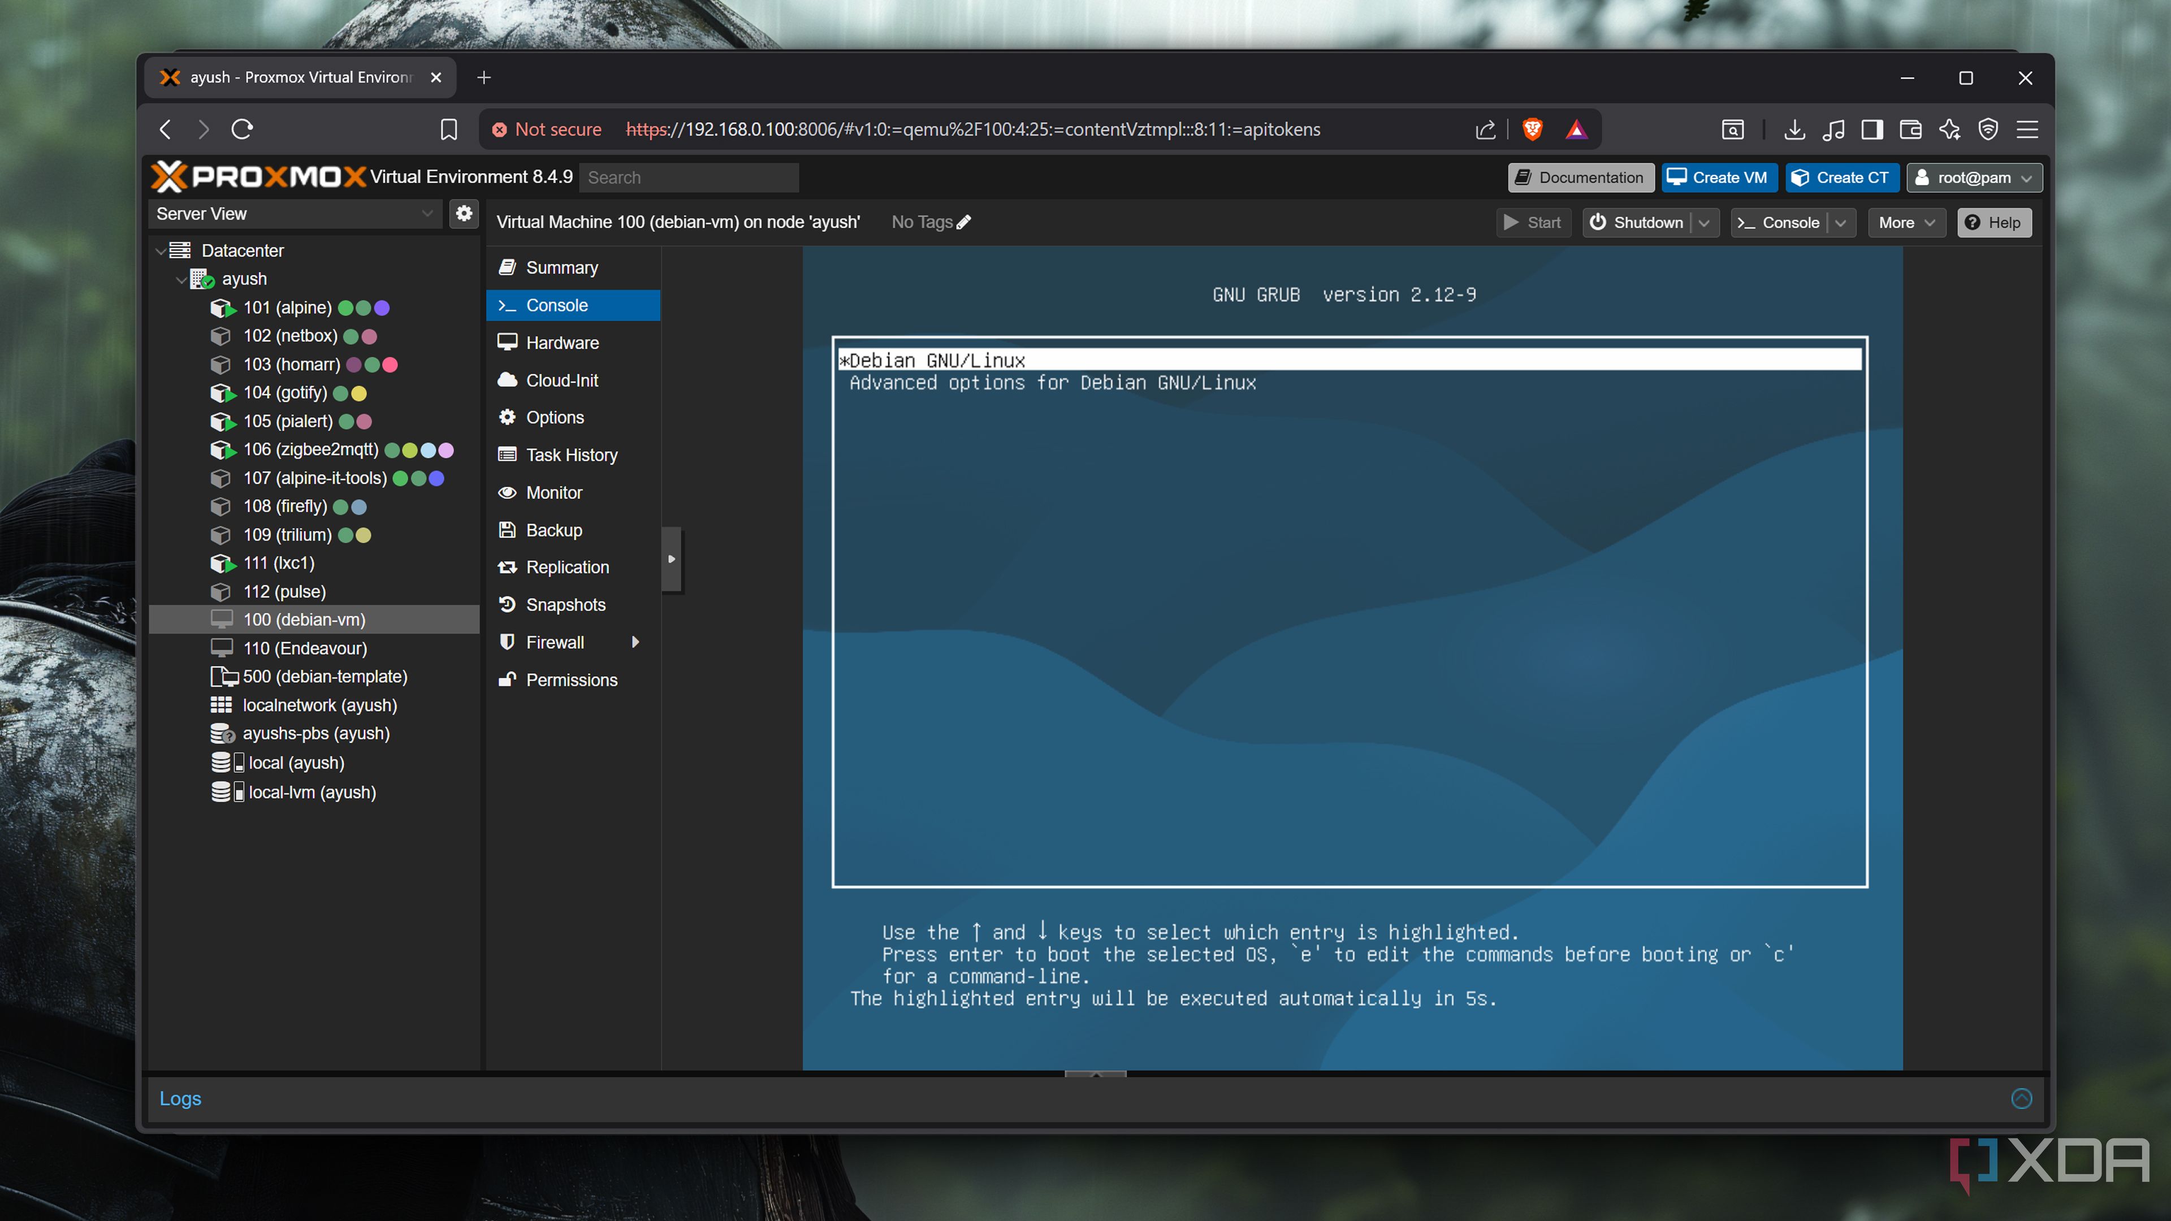The height and width of the screenshot is (1221, 2171).
Task: Expand the Logs panel arrow icon
Action: click(2021, 1098)
